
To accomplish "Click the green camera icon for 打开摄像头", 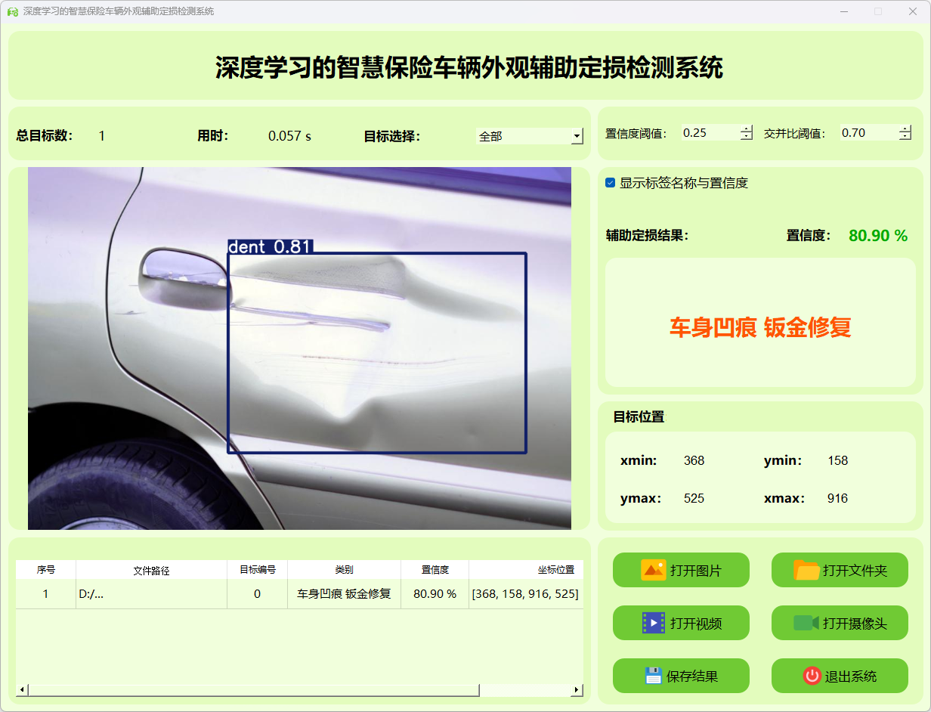I will (x=806, y=623).
